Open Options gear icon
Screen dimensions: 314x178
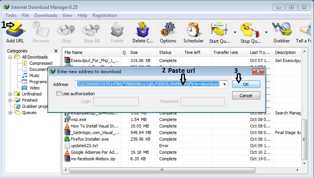click(168, 29)
